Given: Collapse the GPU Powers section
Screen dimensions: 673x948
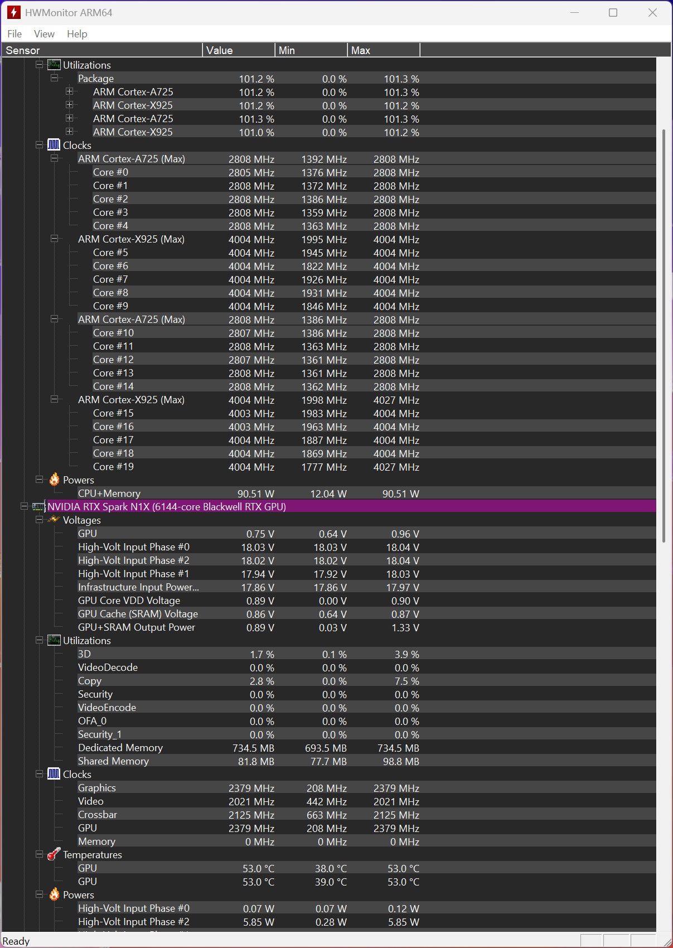Looking at the screenshot, I should click(39, 894).
